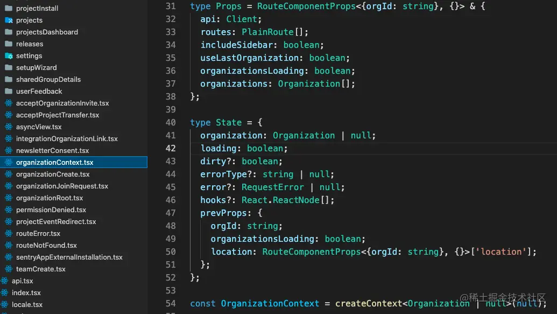557x314 pixels.
Task: Select organizationContext.tsx in explorer
Action: click(x=74, y=162)
